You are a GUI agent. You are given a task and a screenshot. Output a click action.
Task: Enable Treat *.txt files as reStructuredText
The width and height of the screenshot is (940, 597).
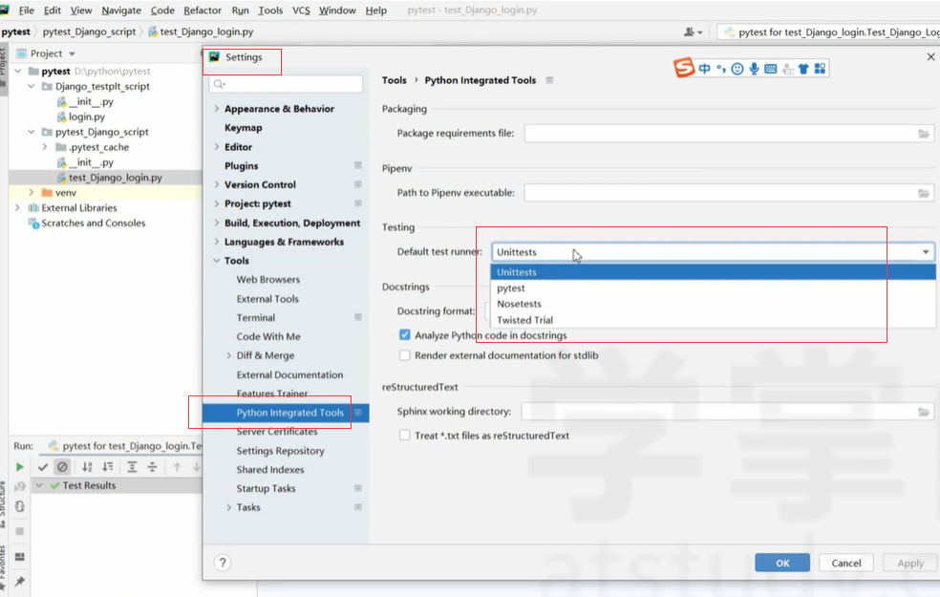click(x=405, y=436)
